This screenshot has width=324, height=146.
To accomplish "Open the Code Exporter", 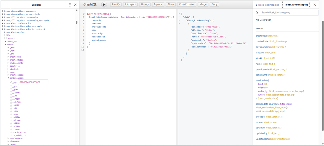I will pos(186,4).
